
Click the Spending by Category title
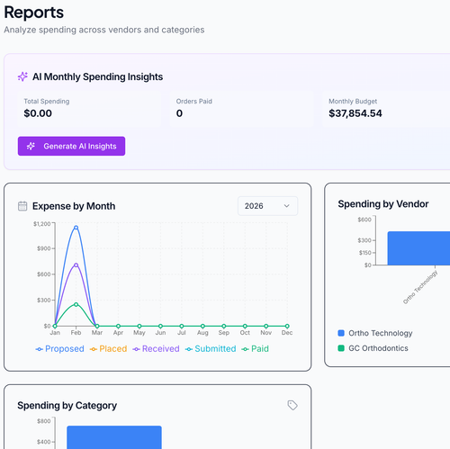(67, 406)
